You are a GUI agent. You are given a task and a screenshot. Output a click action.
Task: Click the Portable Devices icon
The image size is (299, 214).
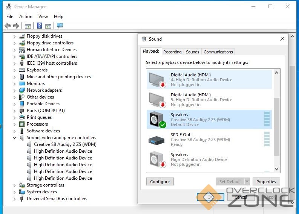click(22, 104)
